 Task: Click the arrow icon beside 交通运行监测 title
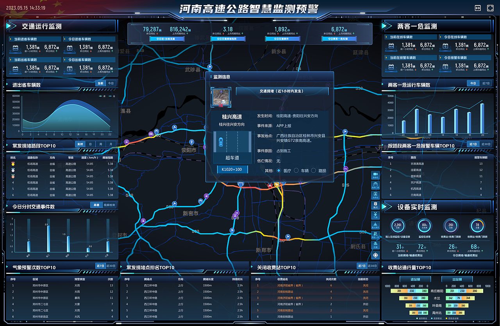[x=12, y=26]
